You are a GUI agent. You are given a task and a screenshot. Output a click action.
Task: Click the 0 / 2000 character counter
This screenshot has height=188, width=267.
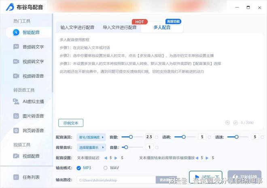click(247, 123)
